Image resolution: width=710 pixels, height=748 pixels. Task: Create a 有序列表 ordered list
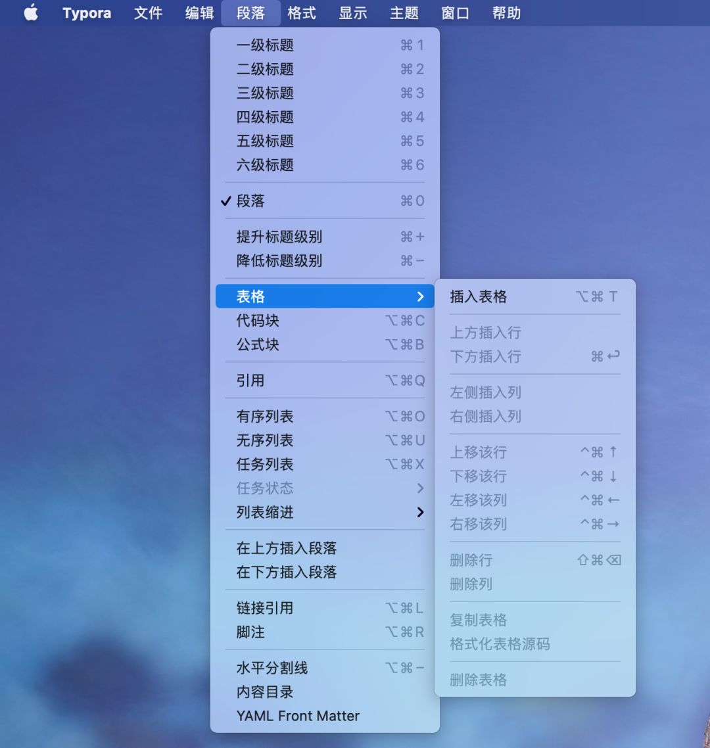[x=325, y=417]
